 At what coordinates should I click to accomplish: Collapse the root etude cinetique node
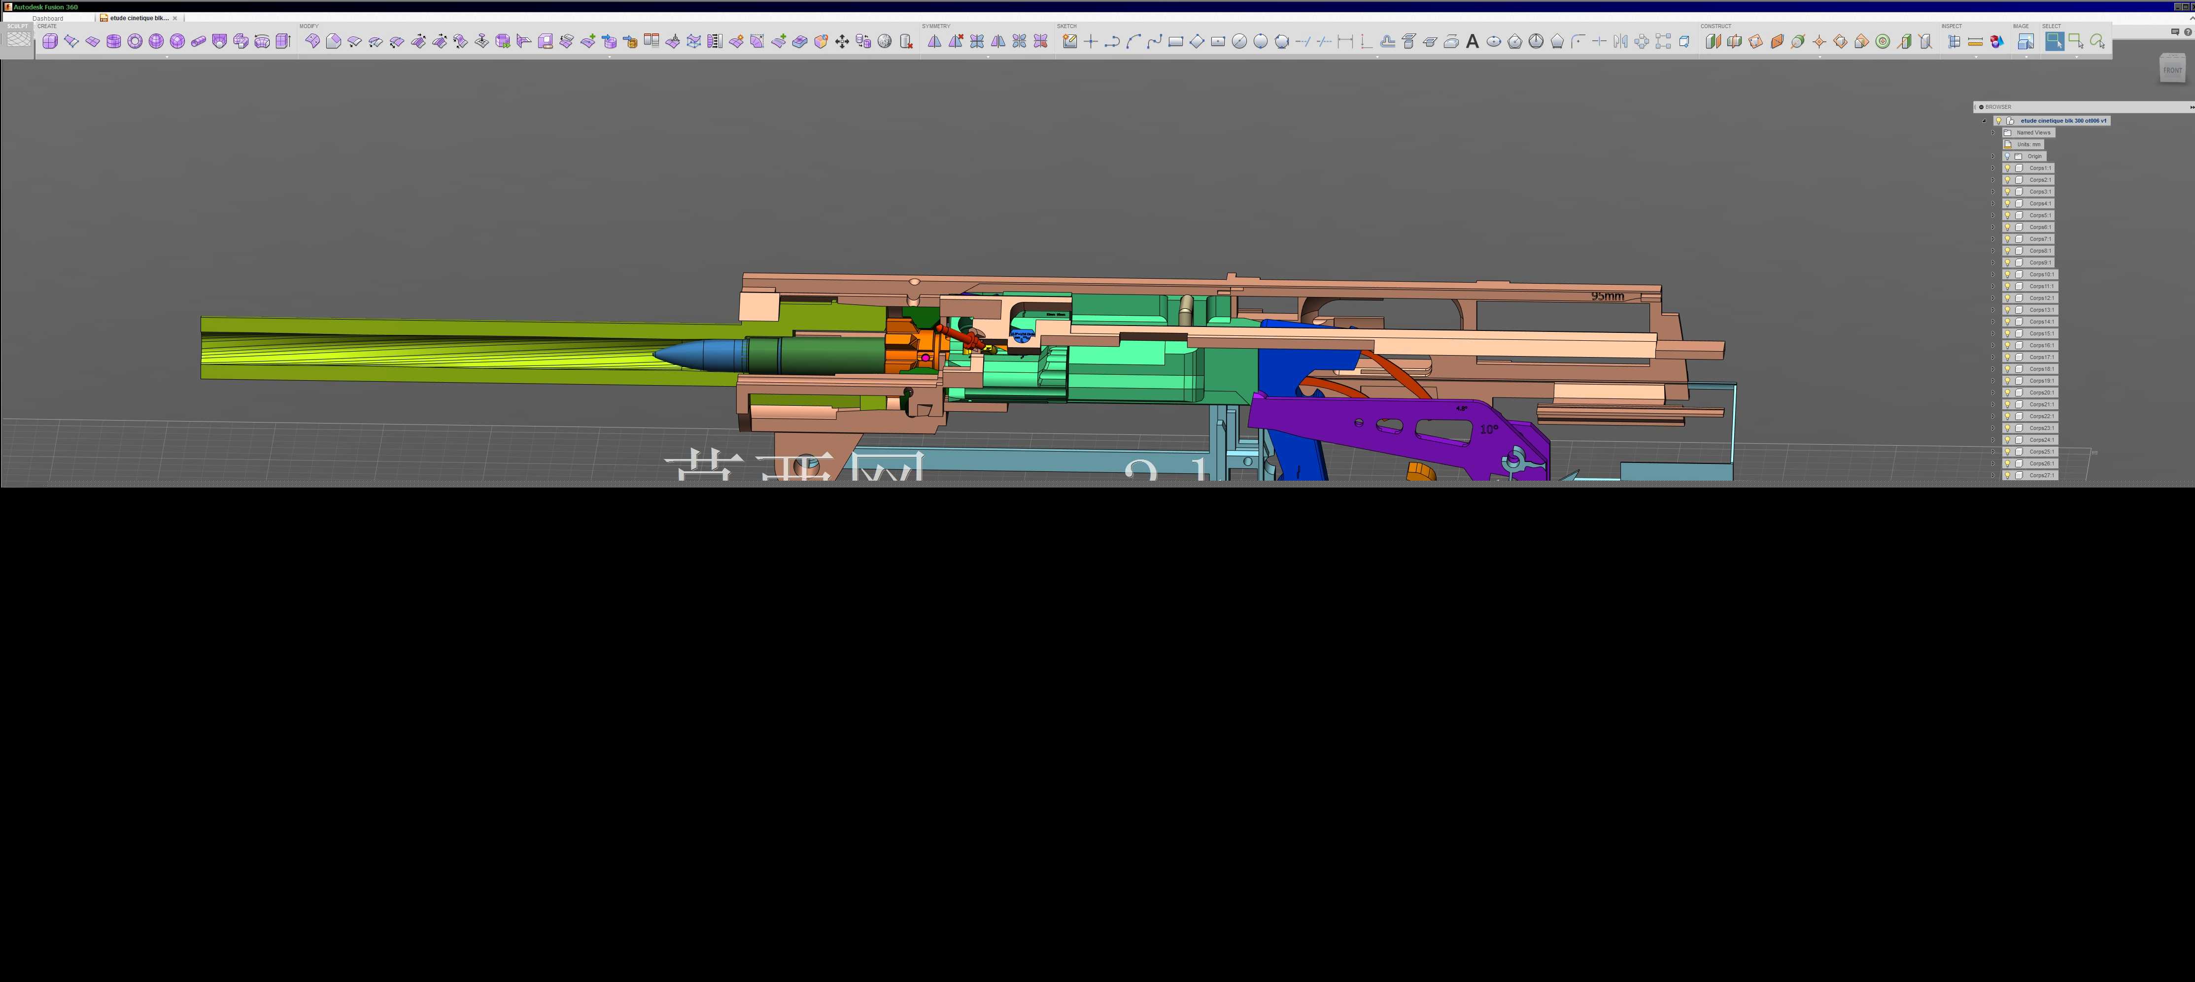pos(1985,121)
